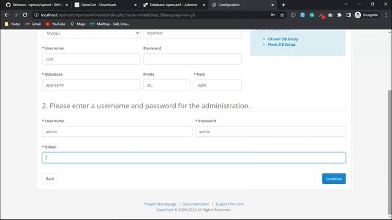Viewport: 392px width, 220px height.
Task: Click the administration Username field
Action: click(117, 132)
